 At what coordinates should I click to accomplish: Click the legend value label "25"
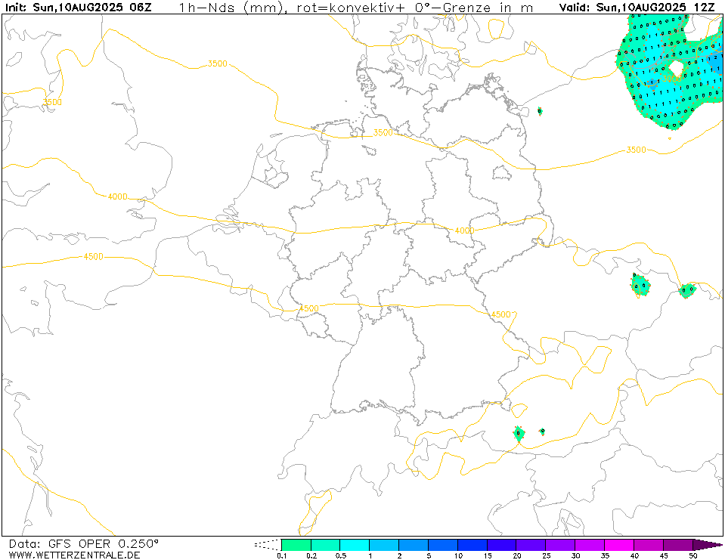pos(546,555)
